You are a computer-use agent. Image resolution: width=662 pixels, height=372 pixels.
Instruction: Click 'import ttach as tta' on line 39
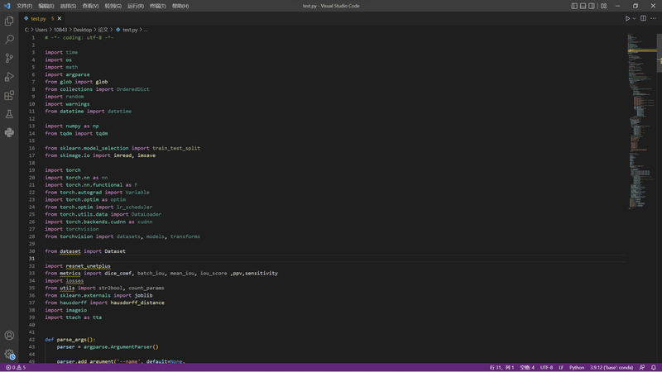[73, 317]
